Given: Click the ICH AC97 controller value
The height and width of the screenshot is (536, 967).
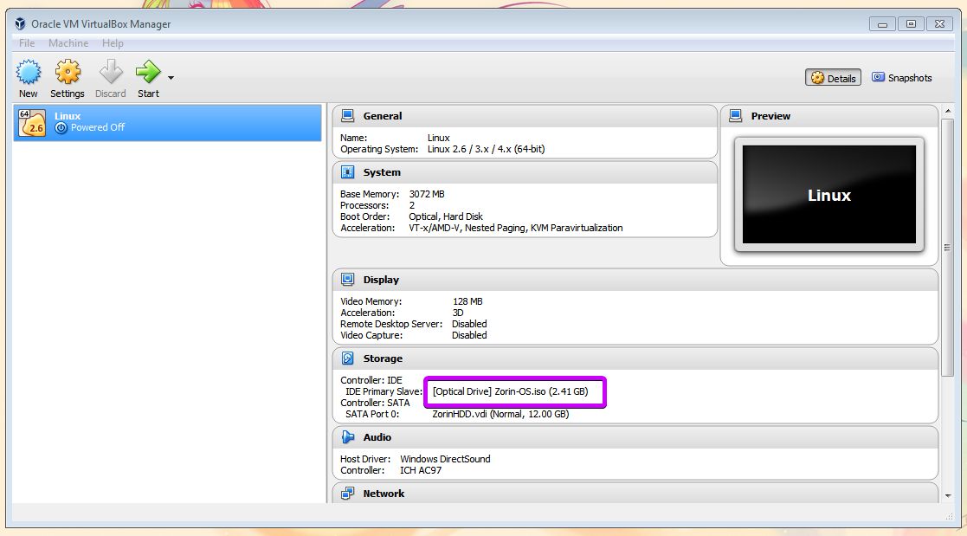Looking at the screenshot, I should 421,470.
